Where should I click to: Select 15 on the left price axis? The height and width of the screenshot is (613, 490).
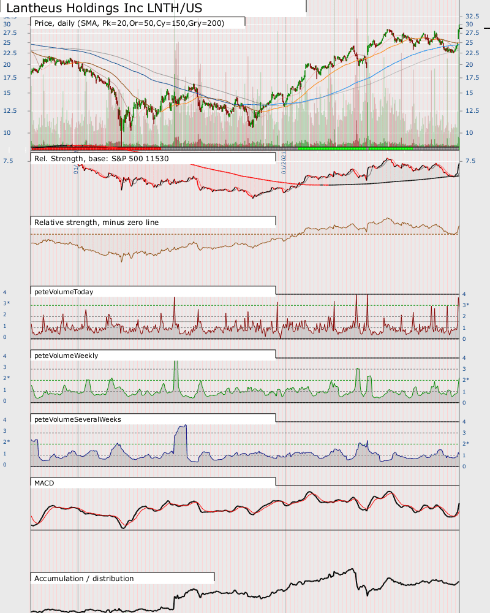pyautogui.click(x=7, y=93)
